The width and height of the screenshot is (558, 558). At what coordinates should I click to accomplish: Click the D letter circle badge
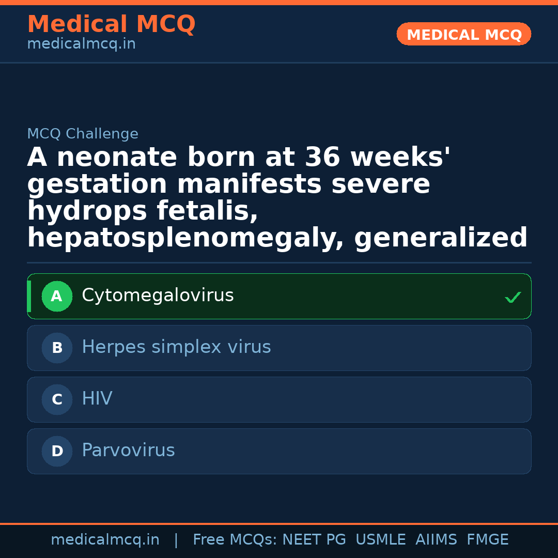[x=57, y=452]
